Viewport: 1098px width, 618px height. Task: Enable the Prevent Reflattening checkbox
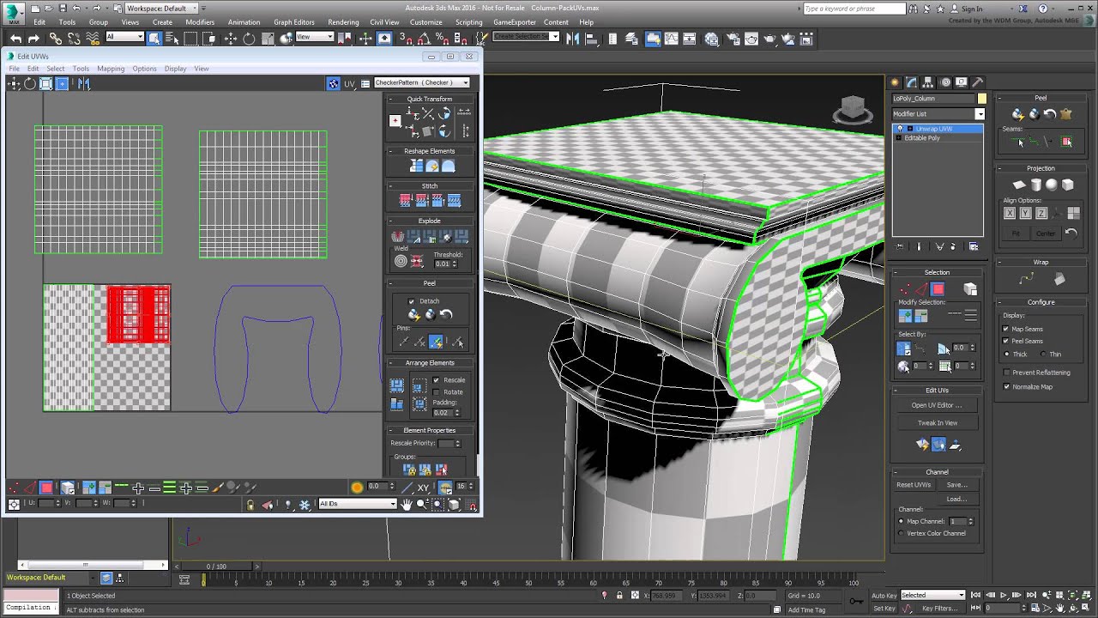[1007, 373]
